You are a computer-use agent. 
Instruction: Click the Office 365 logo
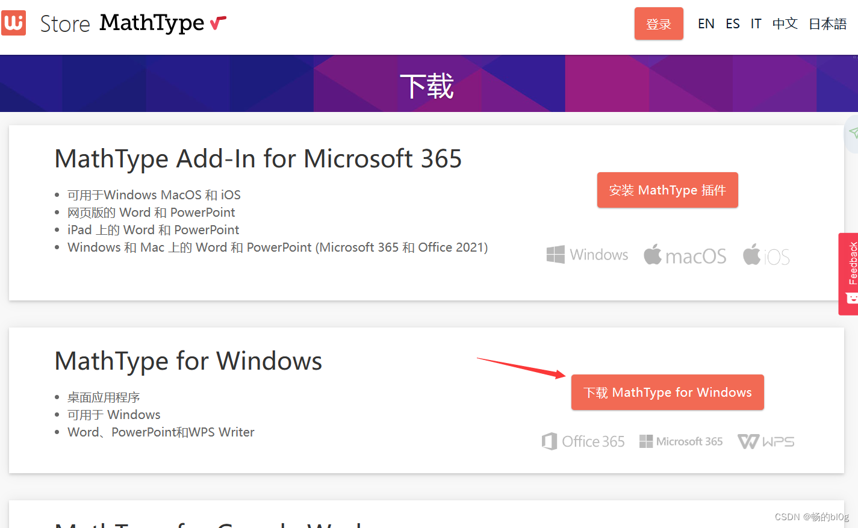583,441
